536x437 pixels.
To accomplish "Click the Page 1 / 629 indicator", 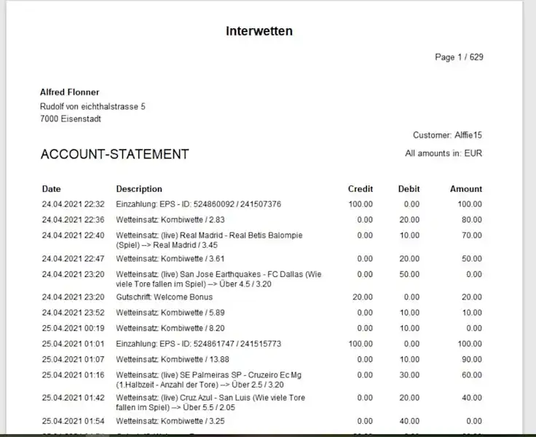I will pyautogui.click(x=459, y=57).
